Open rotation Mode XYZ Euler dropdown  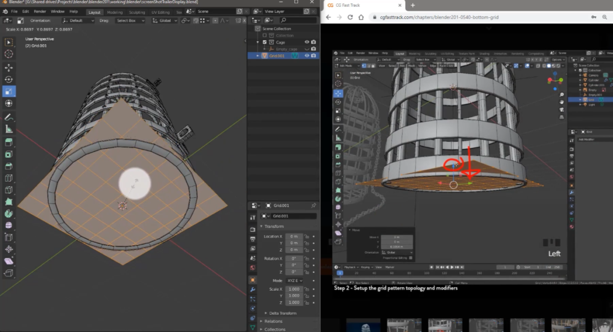point(295,281)
